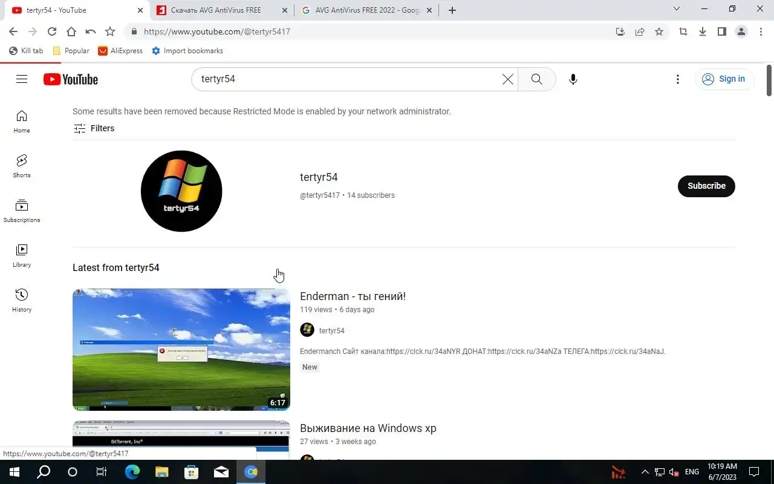Open the AliExpress bookmark
The width and height of the screenshot is (774, 484).
121,51
